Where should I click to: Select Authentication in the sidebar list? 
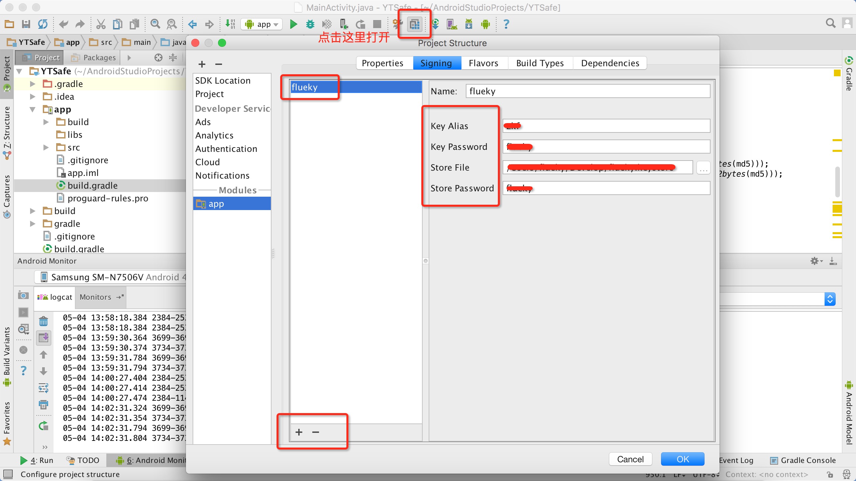[x=226, y=149]
